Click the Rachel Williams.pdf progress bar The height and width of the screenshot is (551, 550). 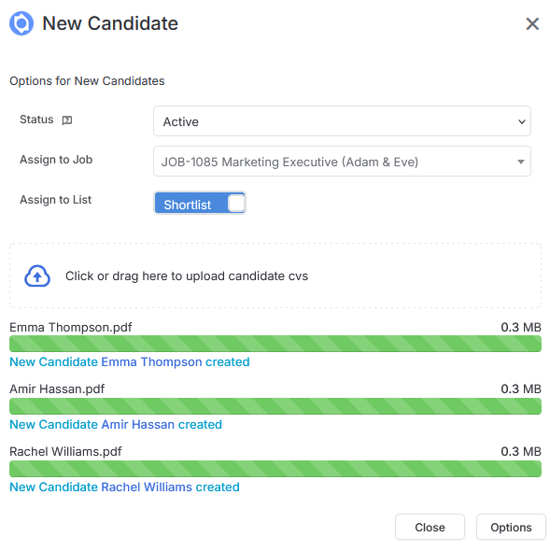click(x=275, y=469)
